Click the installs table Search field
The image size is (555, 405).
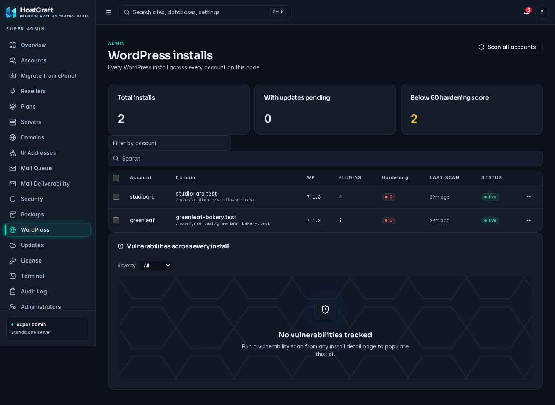pos(325,158)
